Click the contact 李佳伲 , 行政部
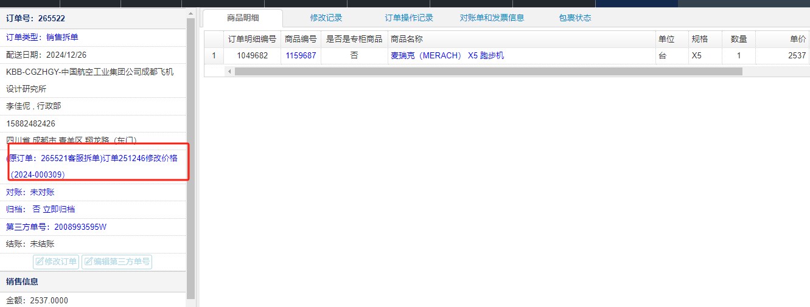The width and height of the screenshot is (810, 307). click(33, 106)
